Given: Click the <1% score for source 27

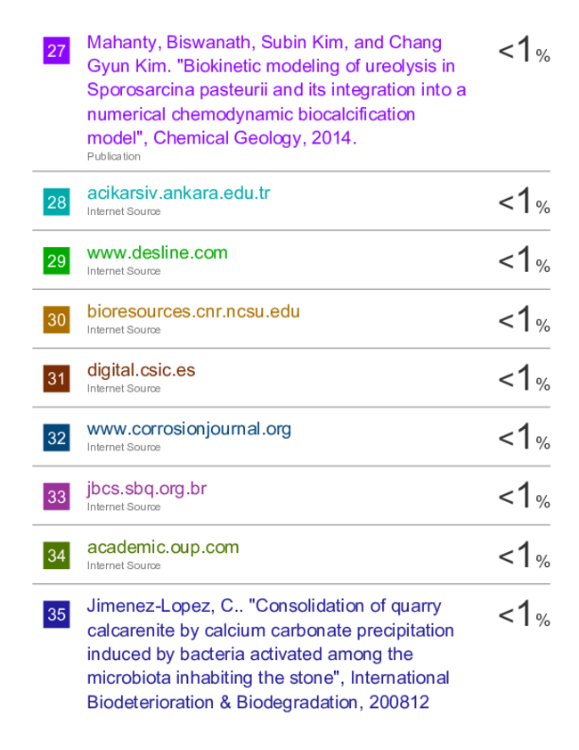Looking at the screenshot, I should click(x=524, y=50).
